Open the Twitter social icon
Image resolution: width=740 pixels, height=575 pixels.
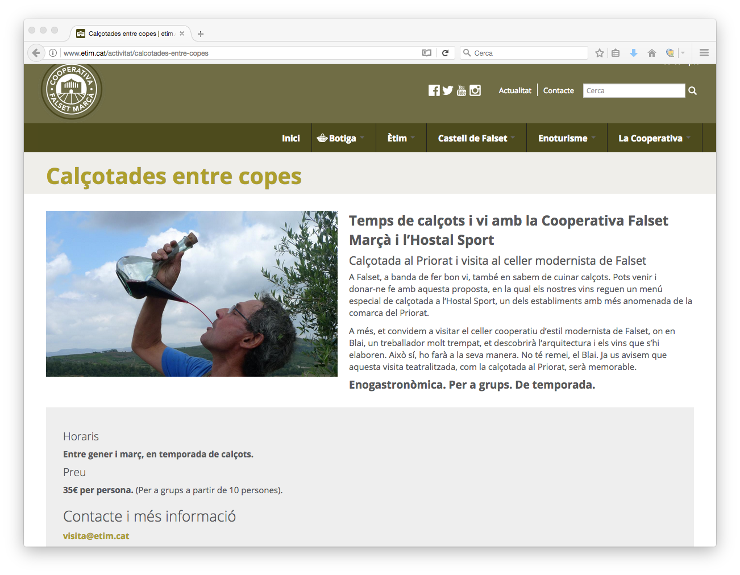point(448,90)
